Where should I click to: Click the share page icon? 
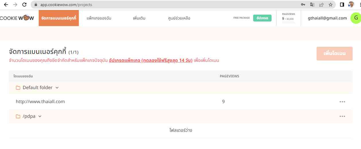click(x=321, y=5)
